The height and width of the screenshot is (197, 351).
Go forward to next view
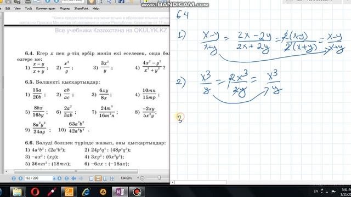pyautogui.click(x=81, y=178)
